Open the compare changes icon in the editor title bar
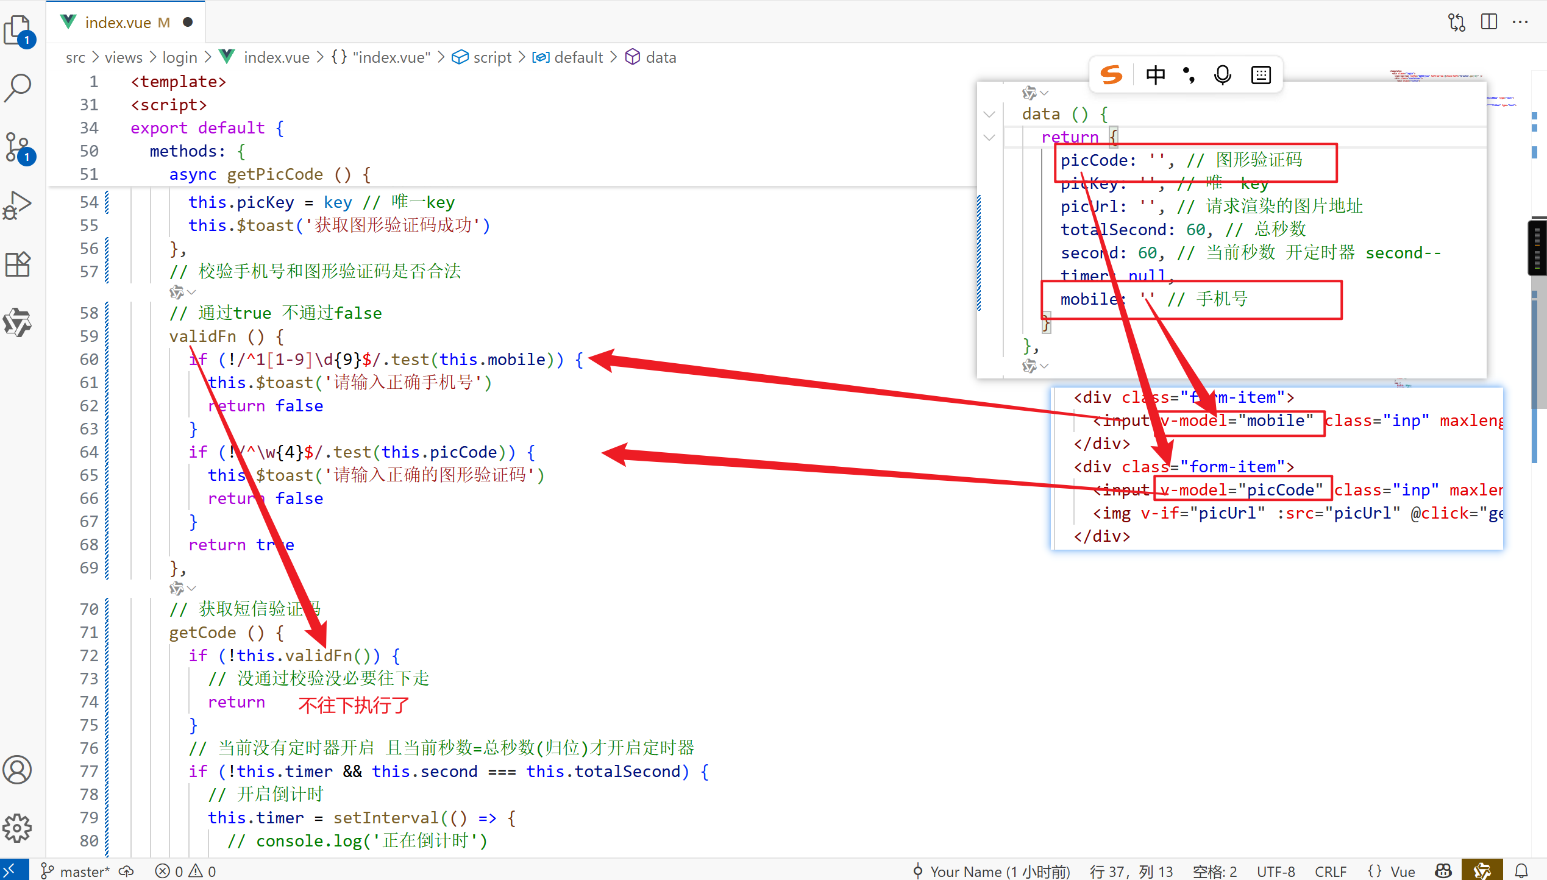This screenshot has width=1547, height=880. 1457,23
